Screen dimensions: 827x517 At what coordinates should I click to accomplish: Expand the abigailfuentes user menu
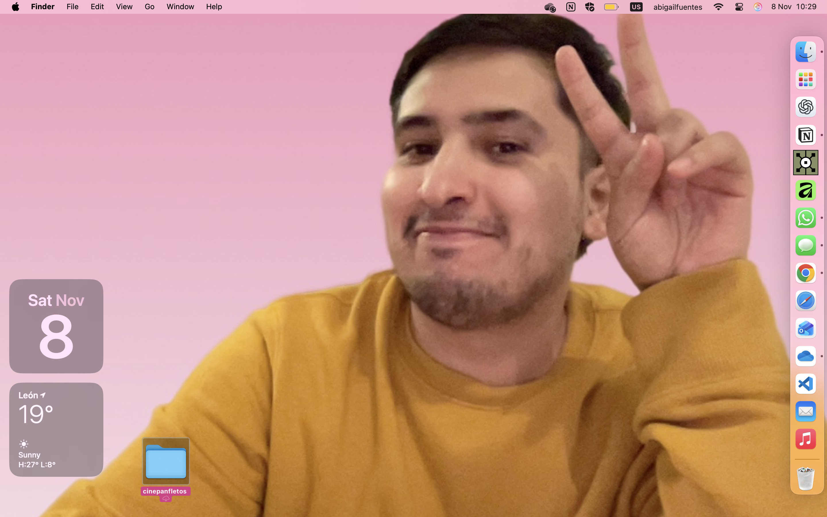pos(677,7)
